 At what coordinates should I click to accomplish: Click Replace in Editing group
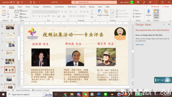click(138, 13)
